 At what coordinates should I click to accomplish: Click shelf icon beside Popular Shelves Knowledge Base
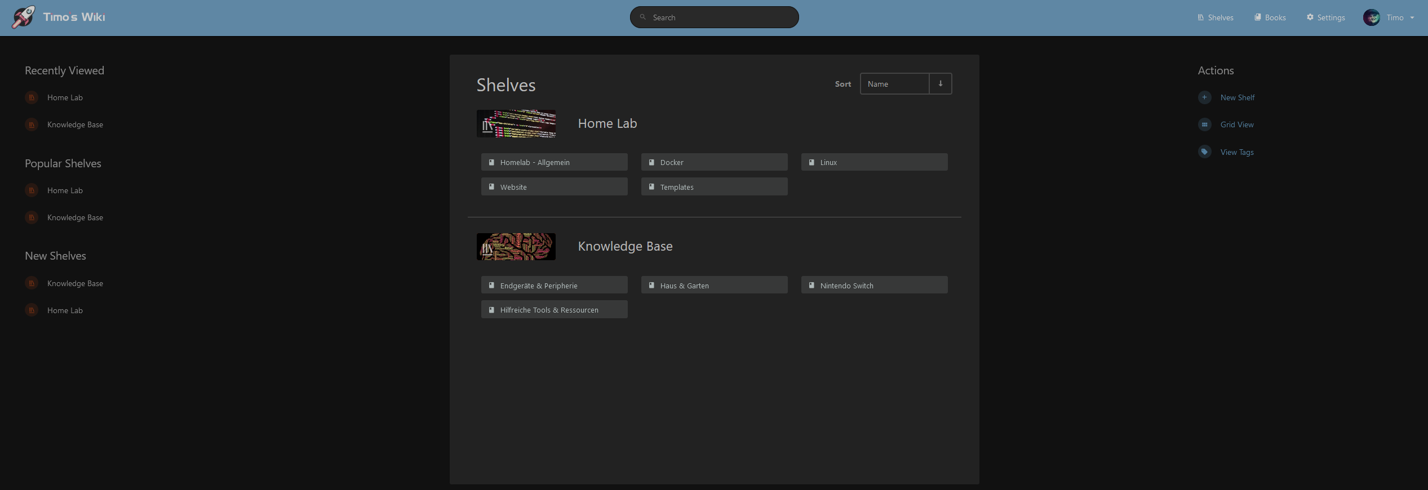pos(32,217)
